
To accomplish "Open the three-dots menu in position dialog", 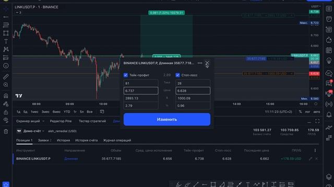I will click(x=200, y=63).
